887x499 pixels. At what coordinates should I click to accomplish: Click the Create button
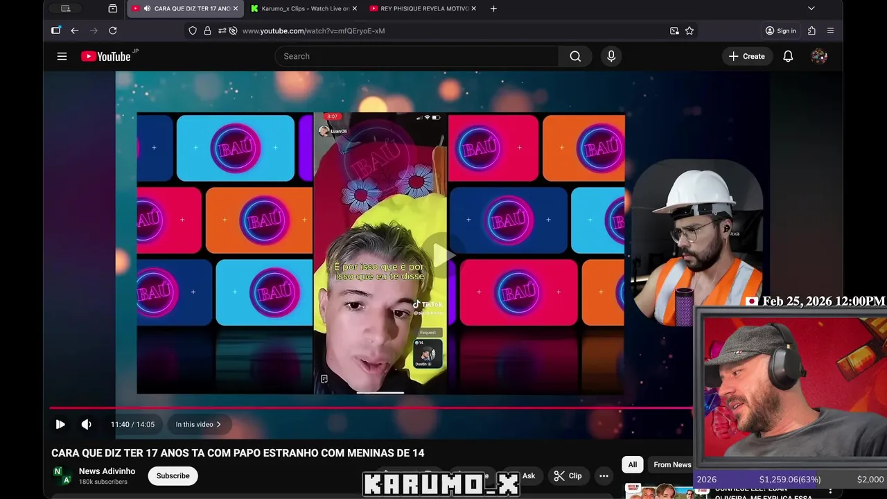[747, 56]
